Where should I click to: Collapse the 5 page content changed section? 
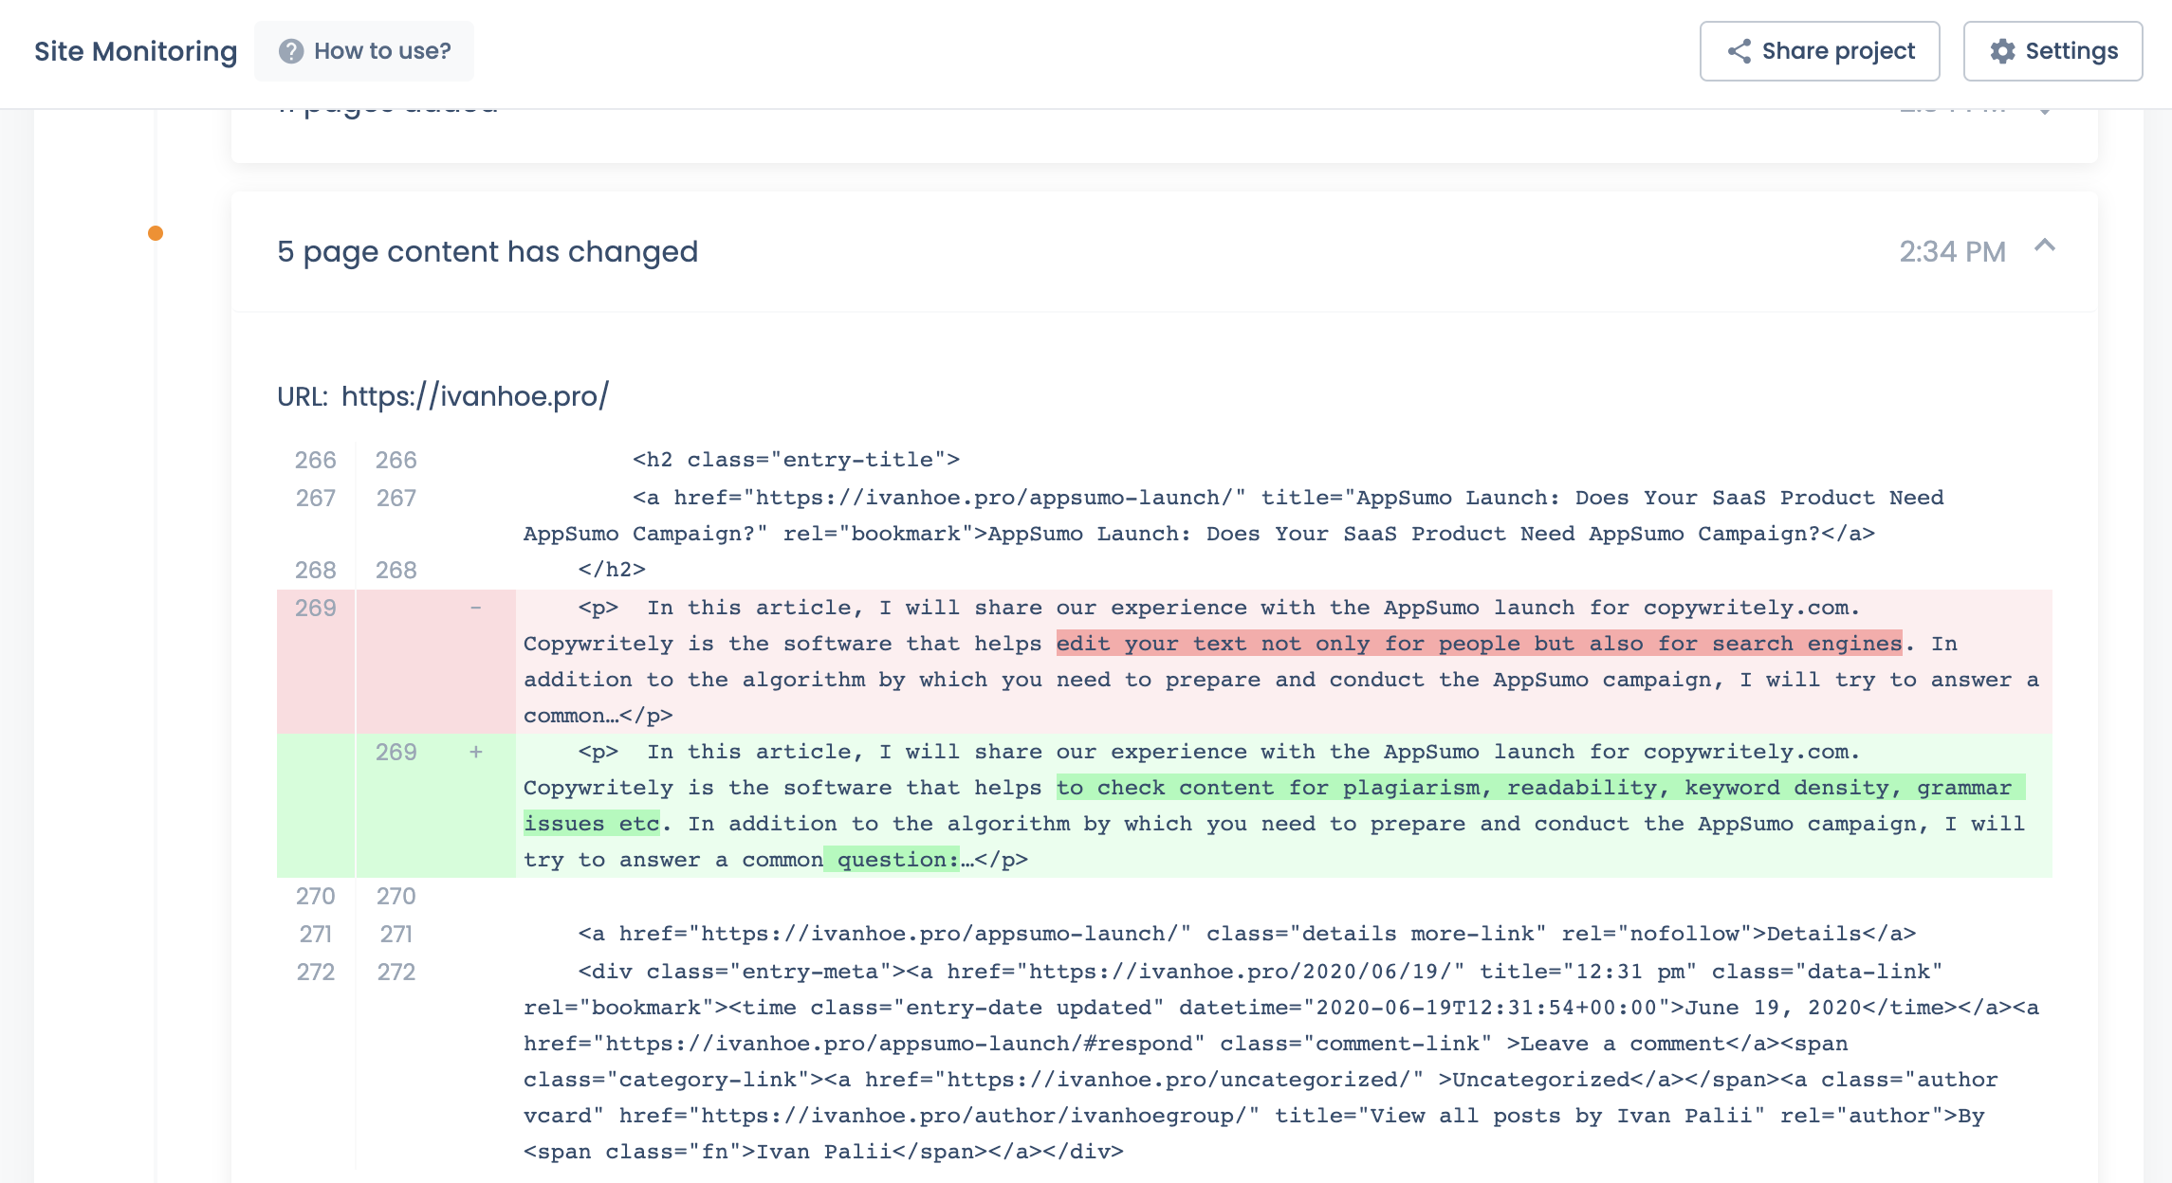[x=2045, y=246]
